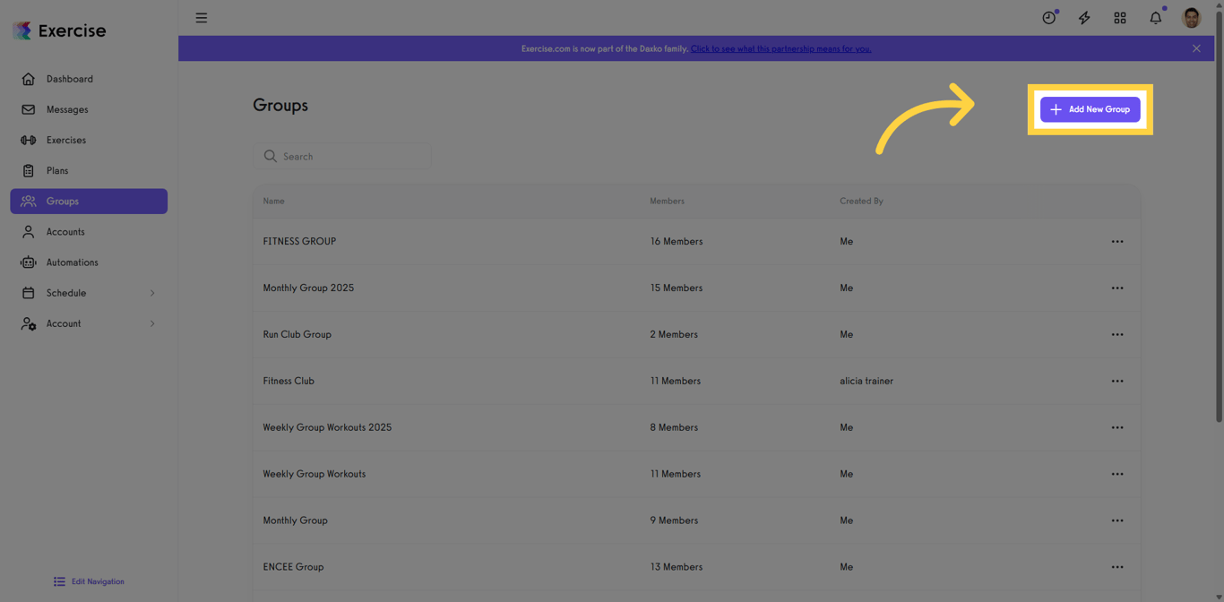This screenshot has height=602, width=1224.
Task: Open the Automations icon in the sidebar
Action: tap(30, 262)
